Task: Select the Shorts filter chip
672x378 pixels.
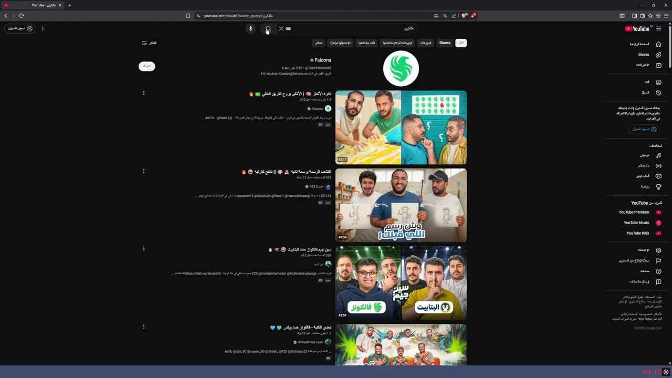Action: (x=445, y=43)
